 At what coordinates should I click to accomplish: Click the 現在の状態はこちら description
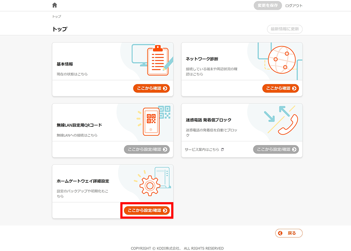coord(72,74)
